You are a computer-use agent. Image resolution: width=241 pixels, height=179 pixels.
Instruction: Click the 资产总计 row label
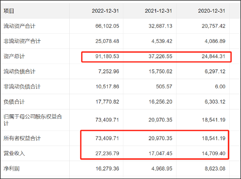[x=14, y=56]
